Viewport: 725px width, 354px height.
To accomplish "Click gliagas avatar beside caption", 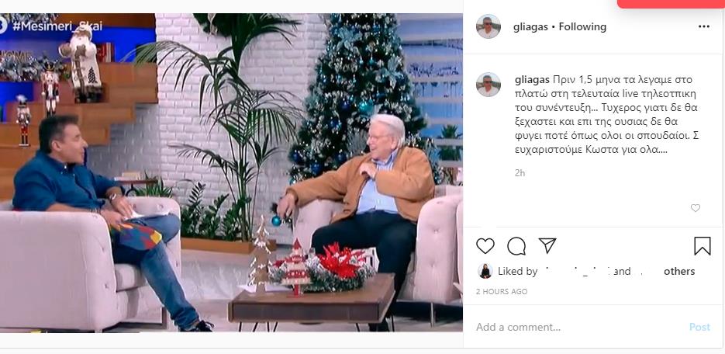I will click(x=489, y=85).
